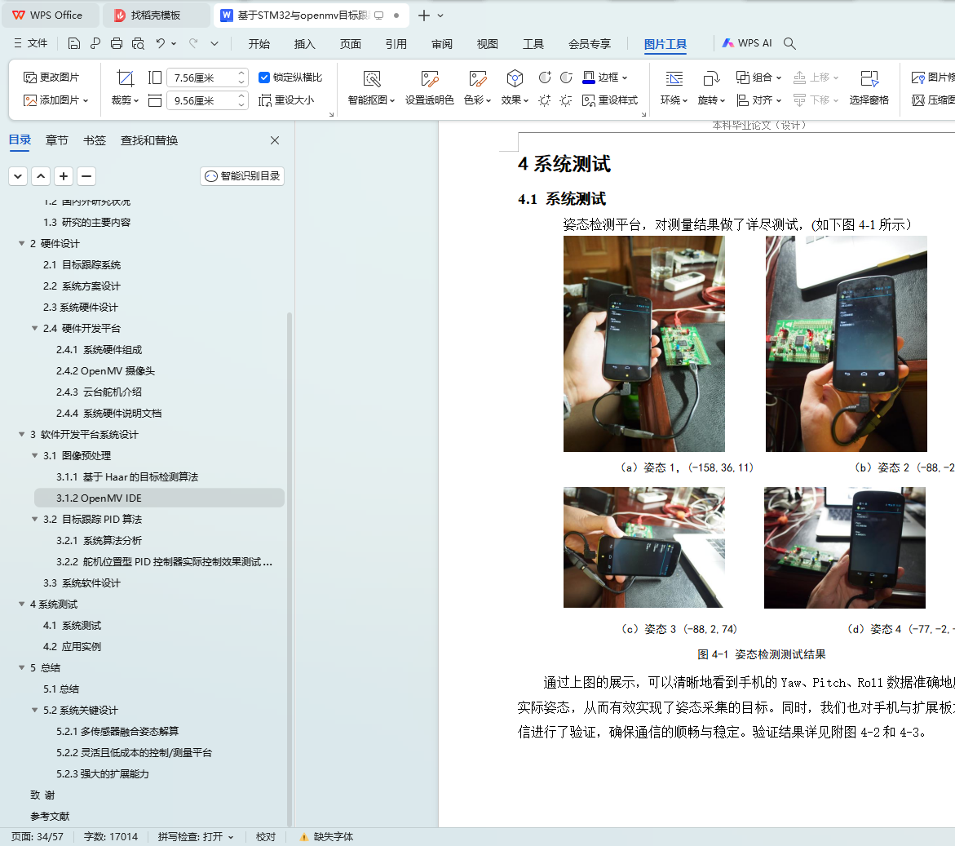Click the 字数: 17014 word count
The height and width of the screenshot is (846, 955).
pos(111,837)
